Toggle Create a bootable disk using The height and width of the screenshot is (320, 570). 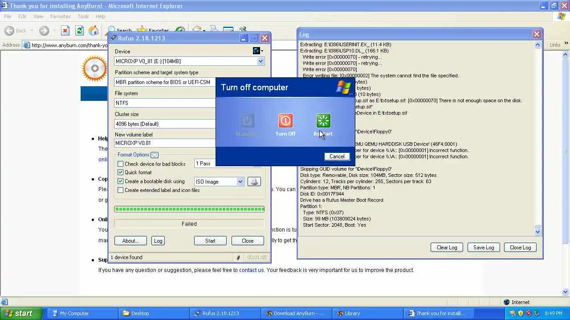pyautogui.click(x=120, y=181)
